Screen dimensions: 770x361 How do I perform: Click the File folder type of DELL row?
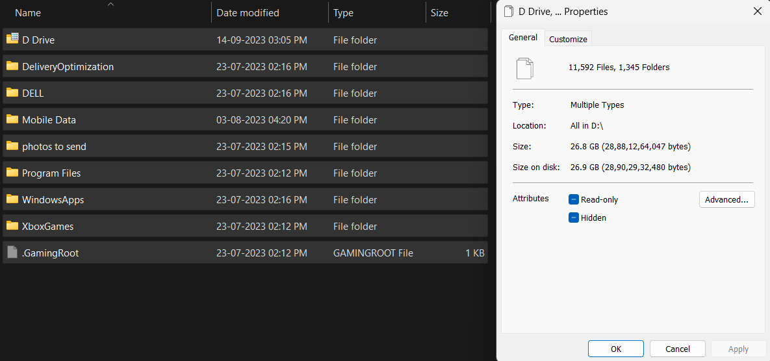pos(355,93)
